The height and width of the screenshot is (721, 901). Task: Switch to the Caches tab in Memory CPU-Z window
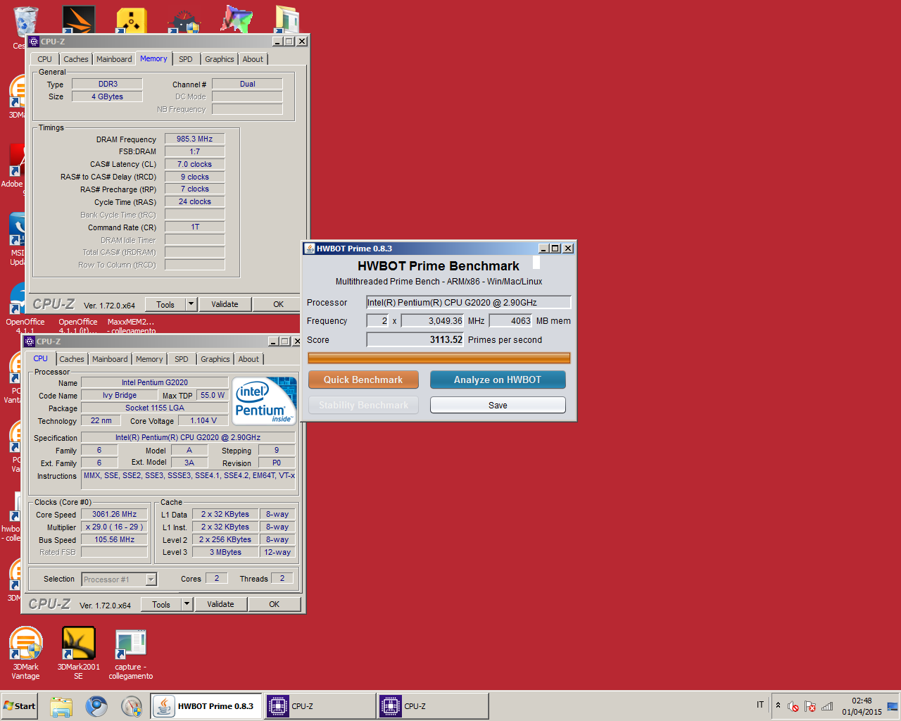(x=76, y=59)
